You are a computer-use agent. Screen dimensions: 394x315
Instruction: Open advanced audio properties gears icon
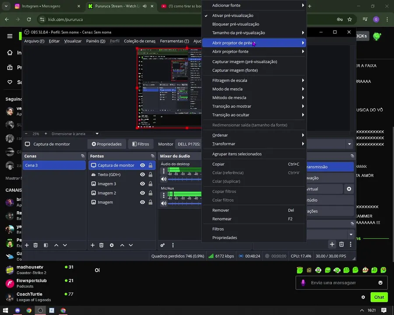[x=162, y=245]
